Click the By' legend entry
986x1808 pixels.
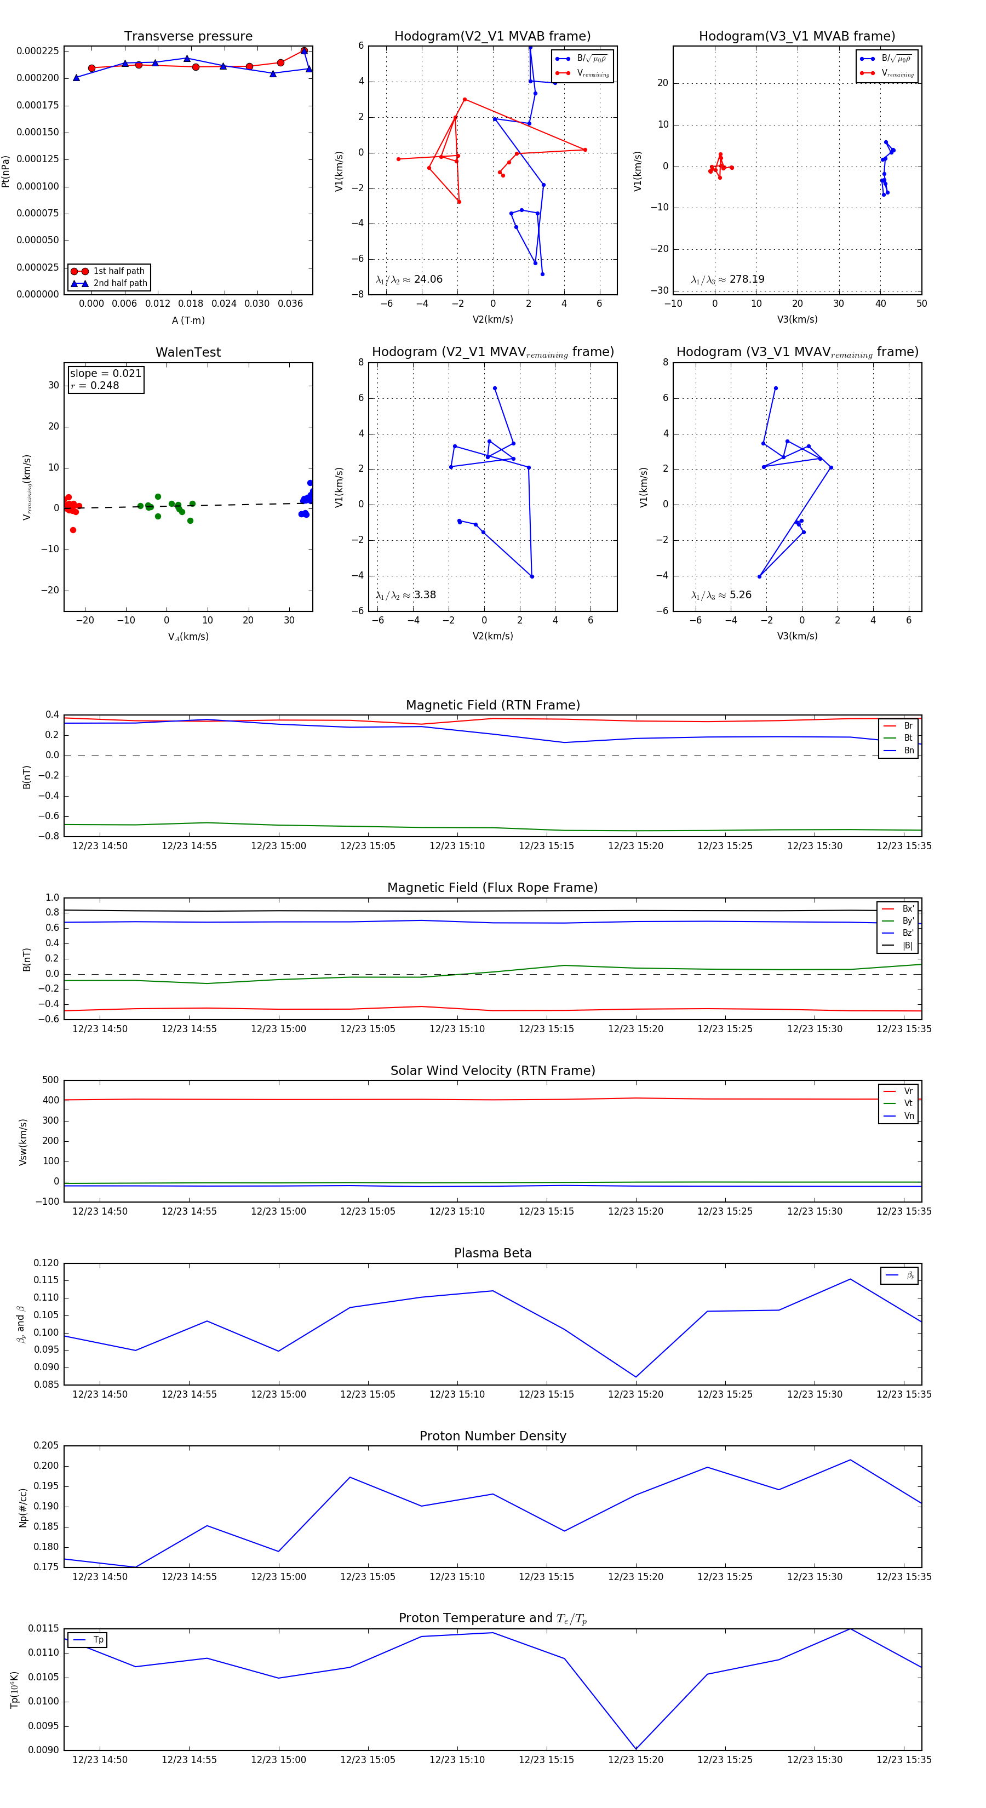click(x=898, y=921)
